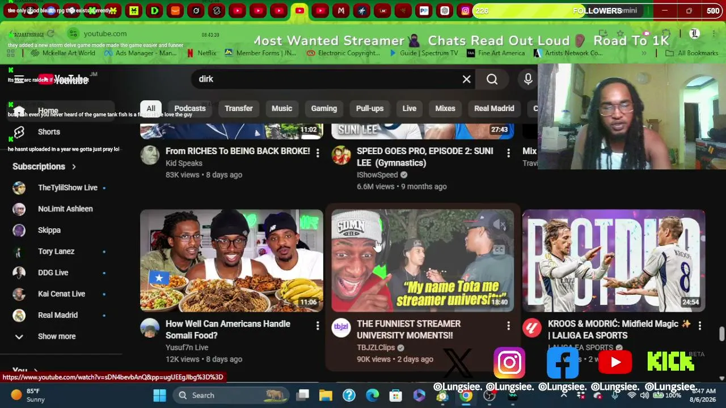This screenshot has height=408, width=726.
Task: Open the Ads Manager bookmark
Action: (x=140, y=53)
